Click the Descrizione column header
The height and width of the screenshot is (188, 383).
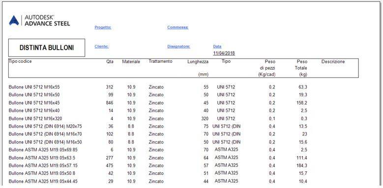click(x=333, y=62)
